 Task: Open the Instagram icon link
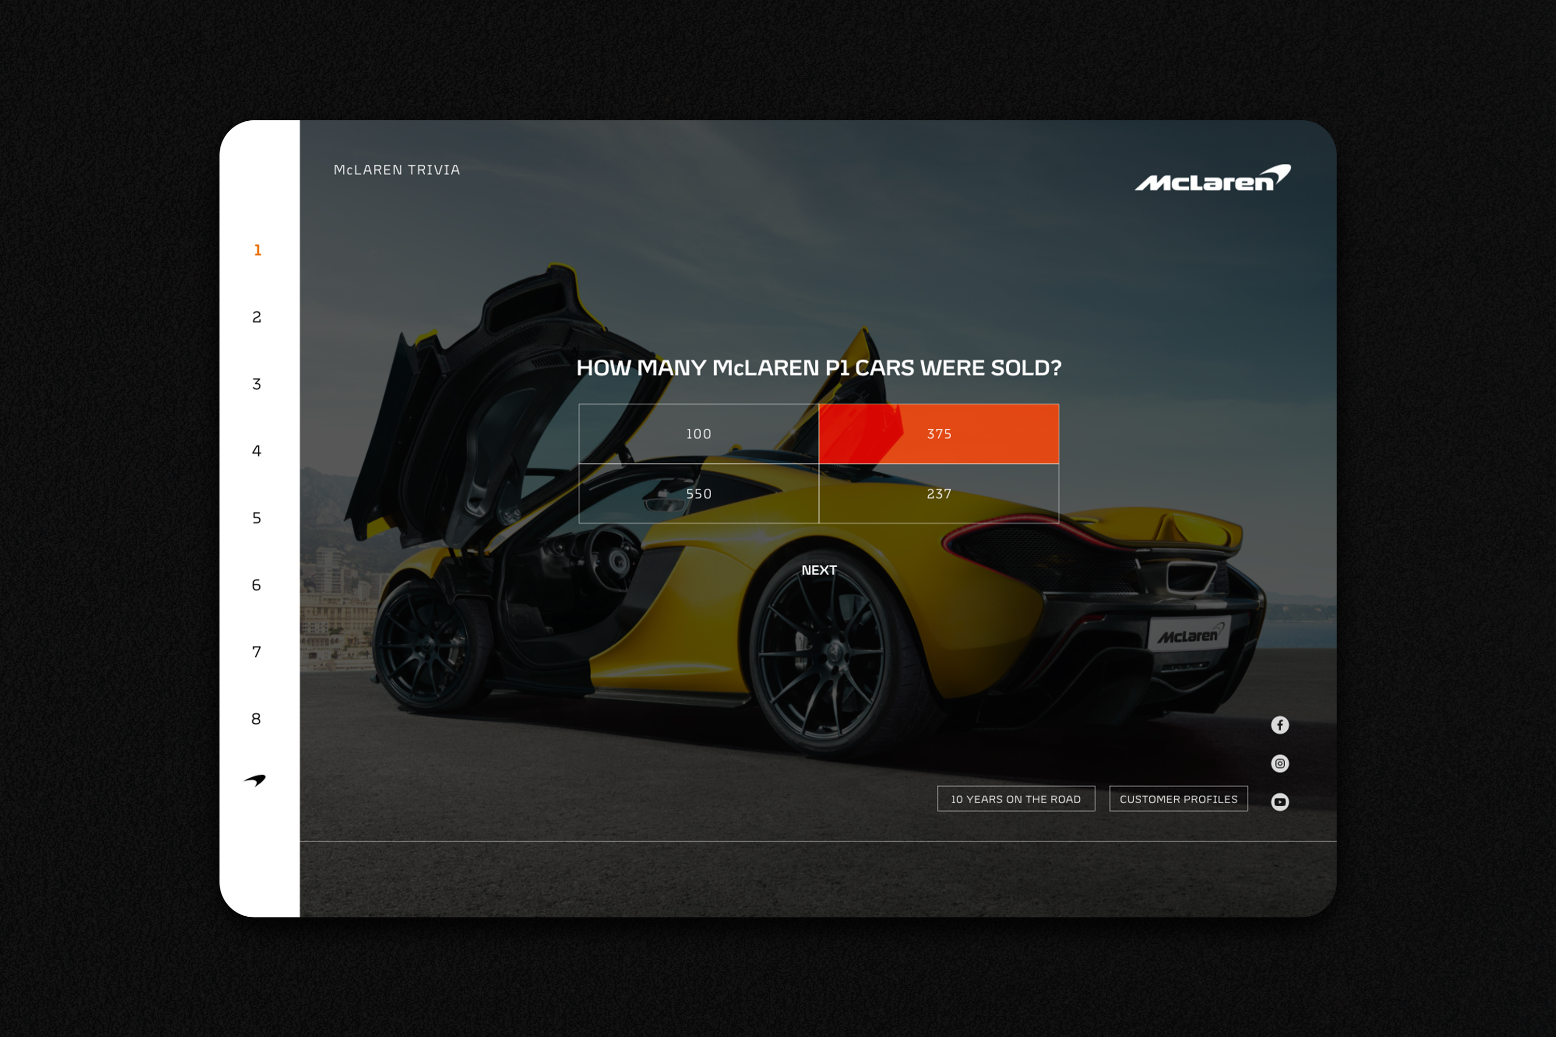[1280, 763]
